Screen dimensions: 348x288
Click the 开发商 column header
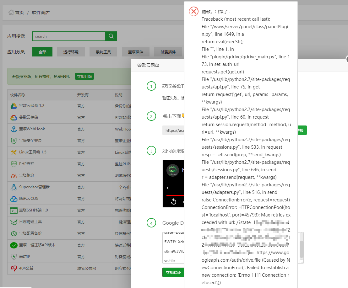point(83,95)
